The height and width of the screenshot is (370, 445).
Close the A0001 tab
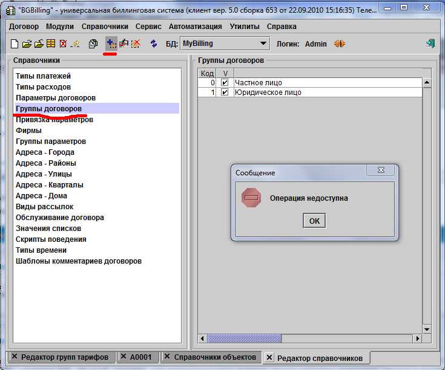point(123,357)
